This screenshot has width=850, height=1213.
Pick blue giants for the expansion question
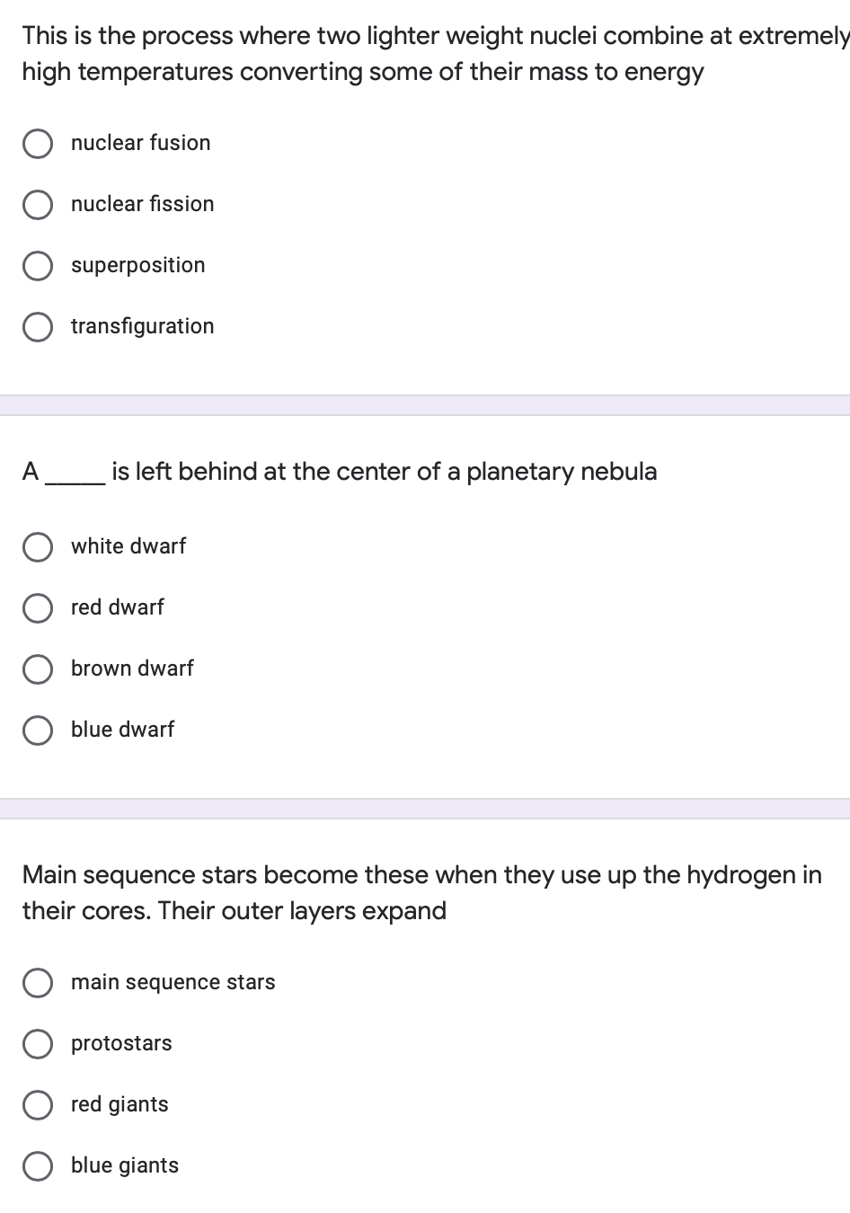click(x=37, y=1165)
